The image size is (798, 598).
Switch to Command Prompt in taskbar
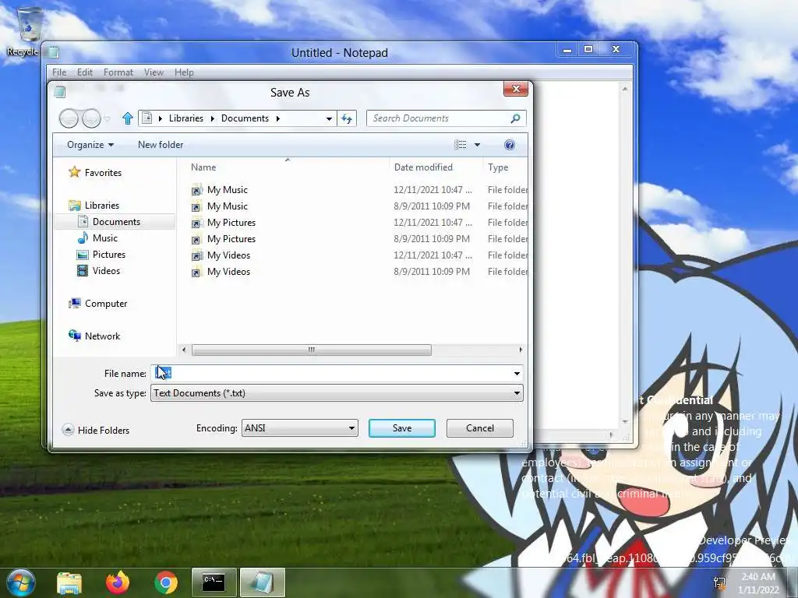[x=214, y=582]
